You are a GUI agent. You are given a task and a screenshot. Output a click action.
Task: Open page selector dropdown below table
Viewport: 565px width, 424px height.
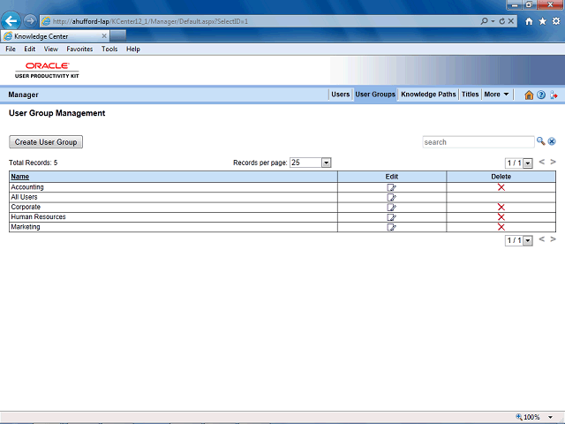point(528,240)
